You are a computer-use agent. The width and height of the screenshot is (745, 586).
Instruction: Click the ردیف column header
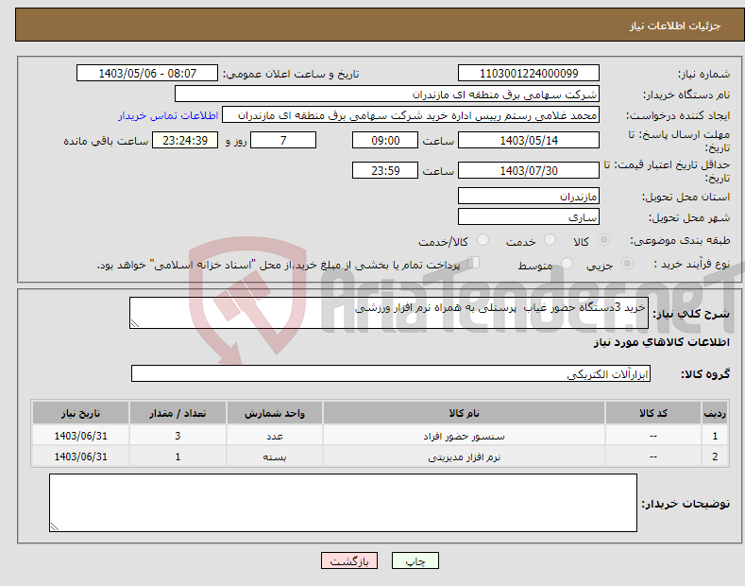pyautogui.click(x=715, y=413)
